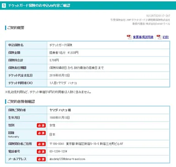Click the 保険ご契約者 label cell
176x167 pixels.
[x=26, y=110]
